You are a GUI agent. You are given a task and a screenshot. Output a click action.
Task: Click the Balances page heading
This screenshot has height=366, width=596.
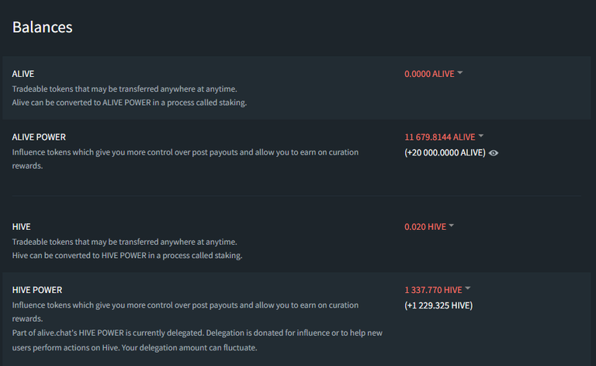tap(42, 27)
